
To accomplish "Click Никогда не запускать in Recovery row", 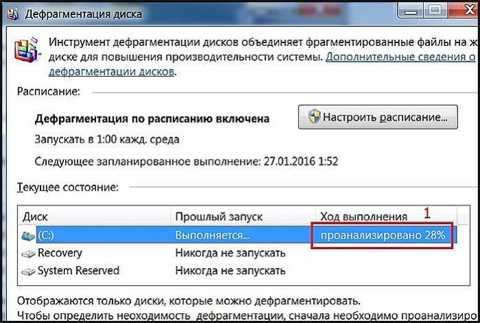I will tap(230, 253).
